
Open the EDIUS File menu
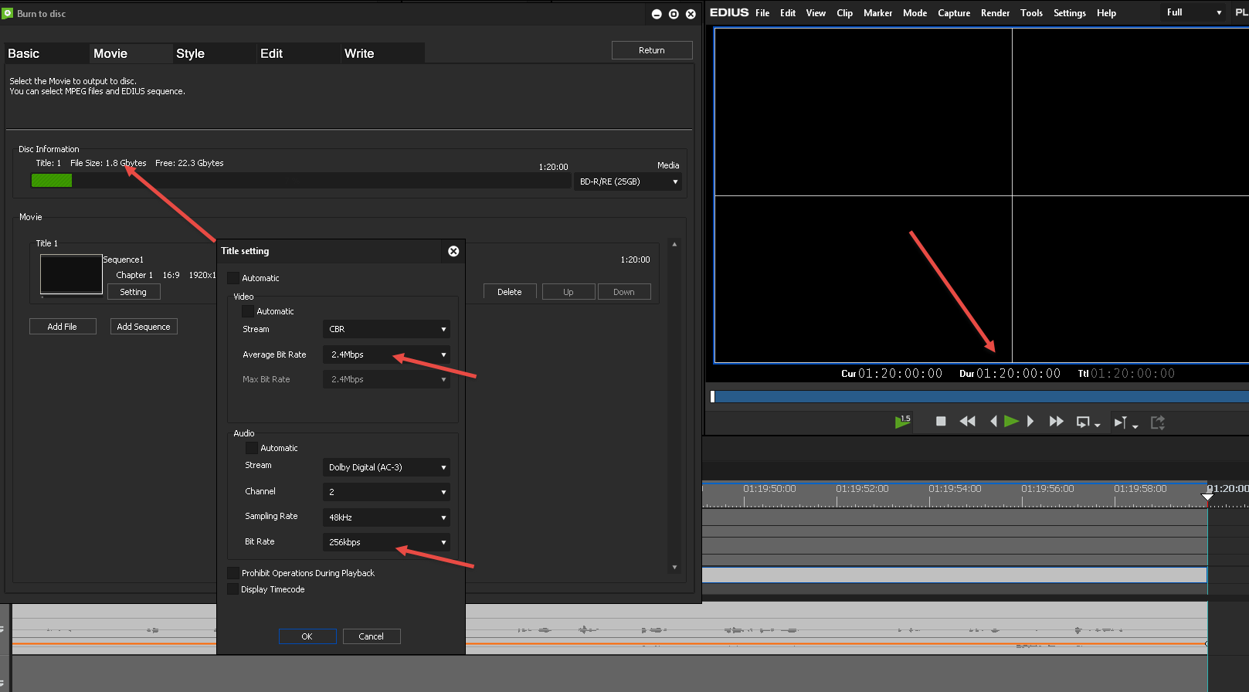762,13
